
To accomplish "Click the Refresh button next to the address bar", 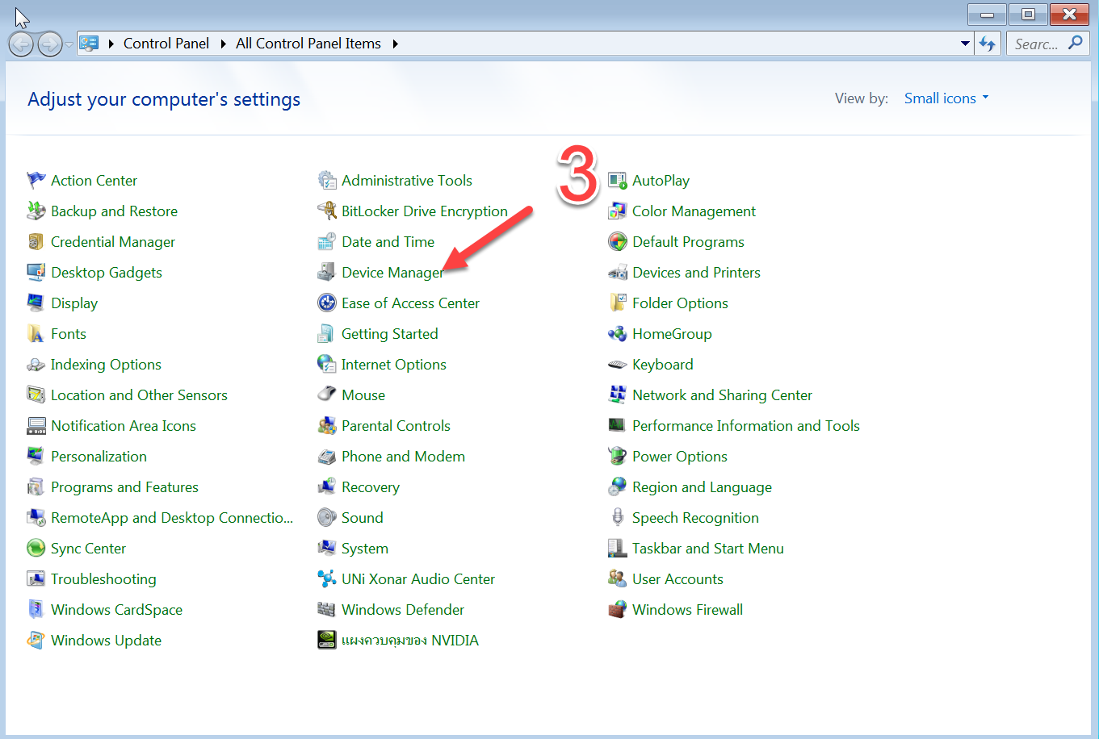I will (x=988, y=43).
